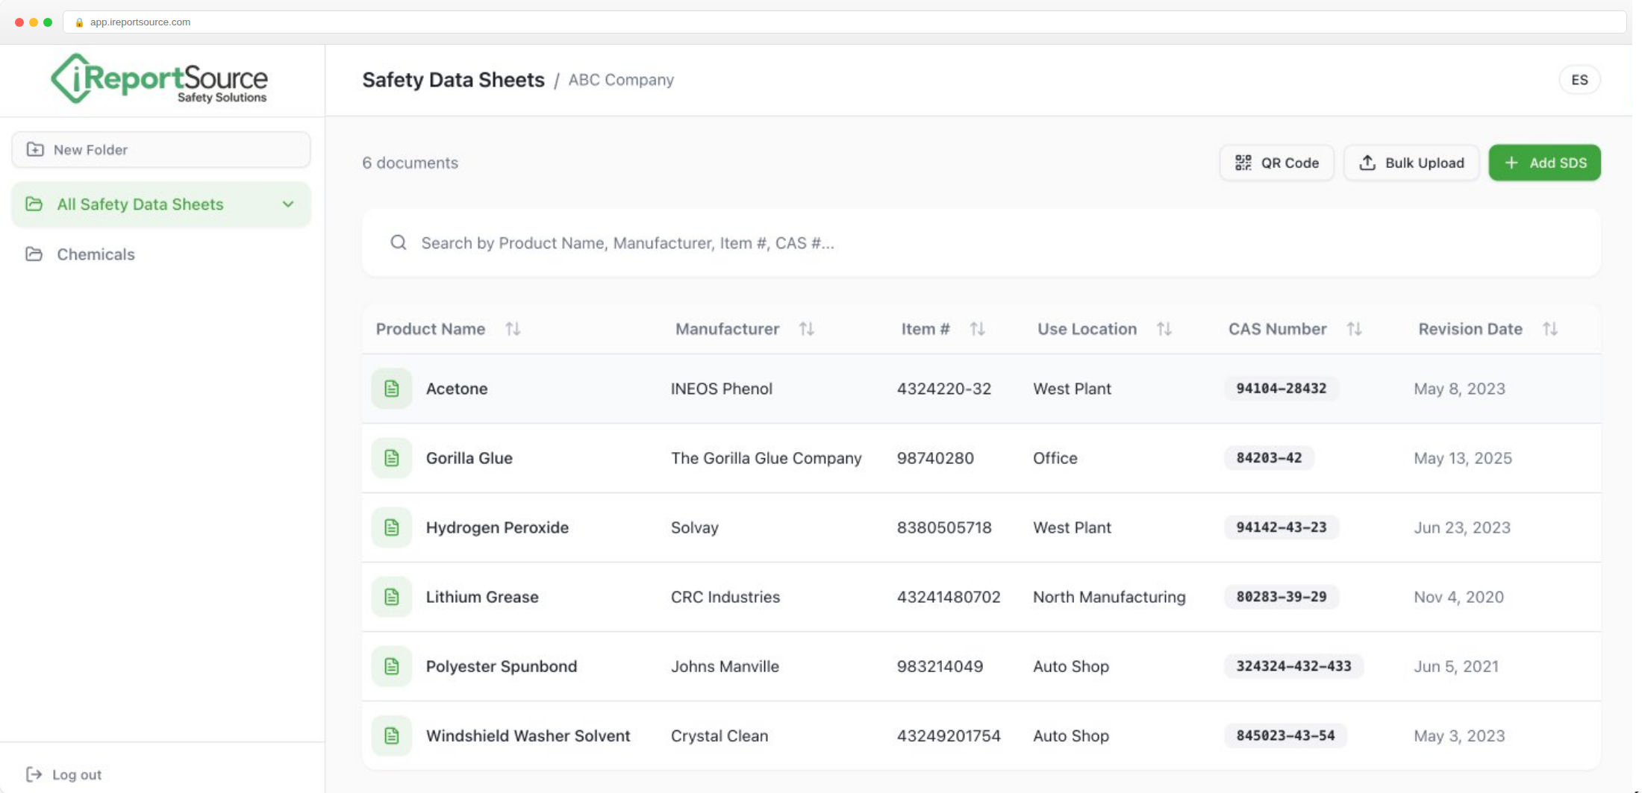Click CAS badge 845023-43-54
The height and width of the screenshot is (793, 1642).
click(1285, 735)
